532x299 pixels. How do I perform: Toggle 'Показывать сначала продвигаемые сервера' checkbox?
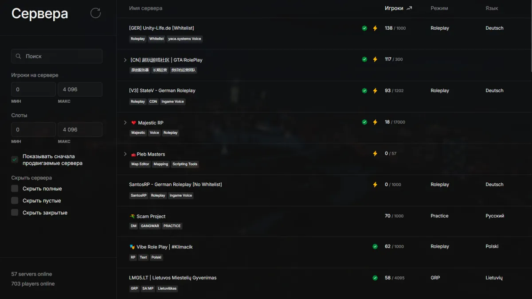pyautogui.click(x=15, y=159)
